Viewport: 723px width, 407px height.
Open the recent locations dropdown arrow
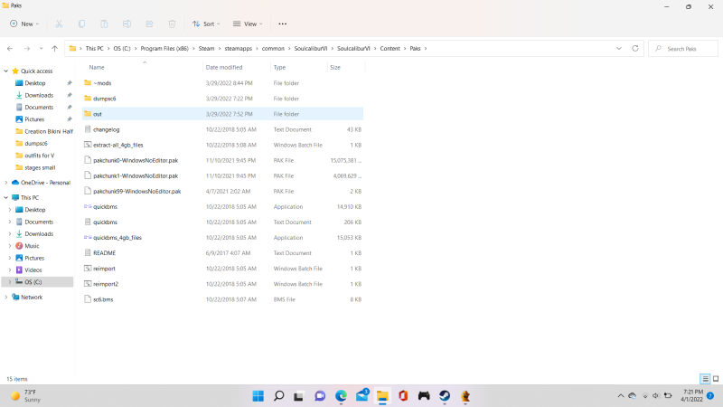tap(41, 49)
